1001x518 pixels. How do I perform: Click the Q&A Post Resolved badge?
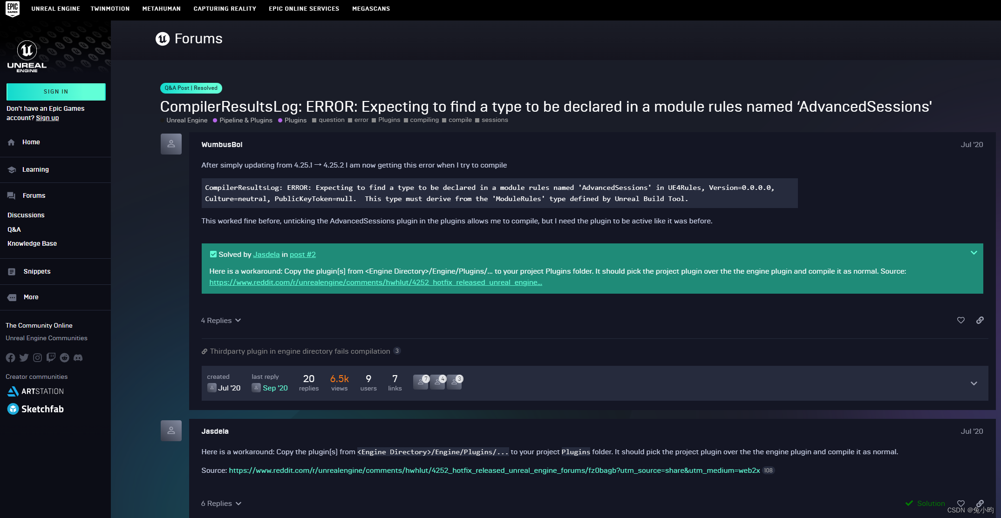pyautogui.click(x=191, y=88)
